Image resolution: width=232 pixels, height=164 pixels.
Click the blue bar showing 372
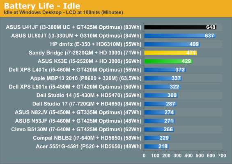coord(165,70)
